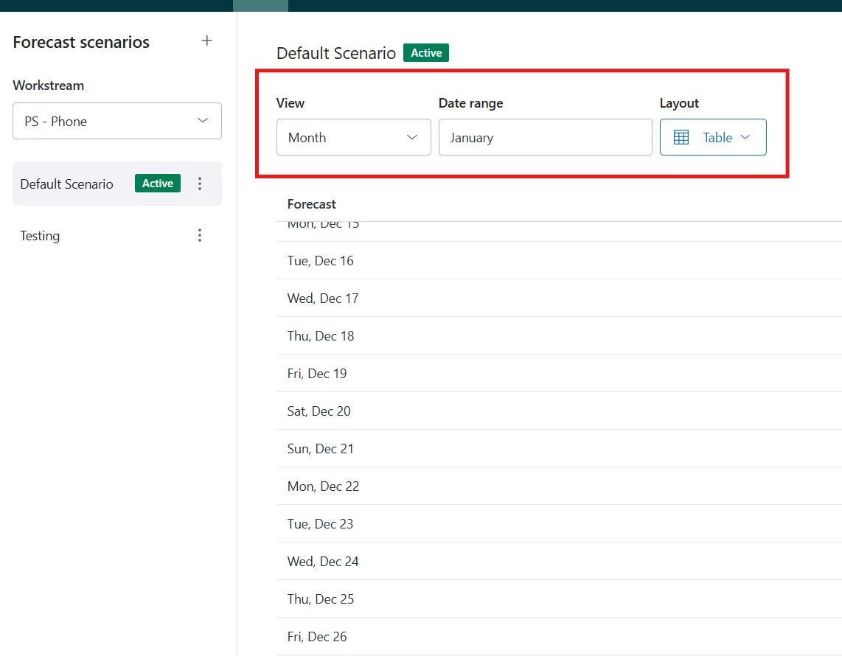This screenshot has width=842, height=656.
Task: Select the Thu, Dec 18 row
Action: (558, 335)
